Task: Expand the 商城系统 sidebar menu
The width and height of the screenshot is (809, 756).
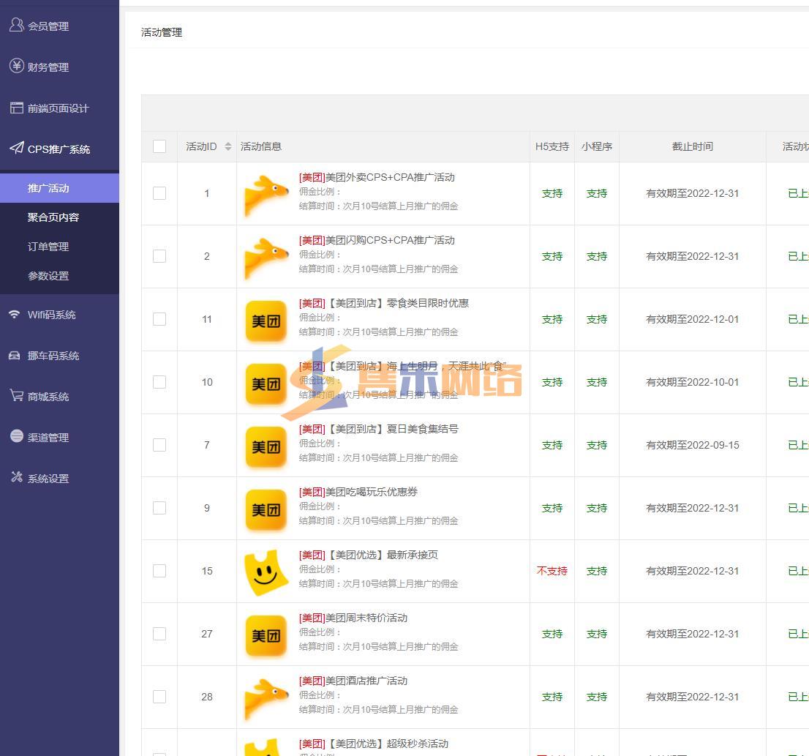Action: tap(59, 397)
